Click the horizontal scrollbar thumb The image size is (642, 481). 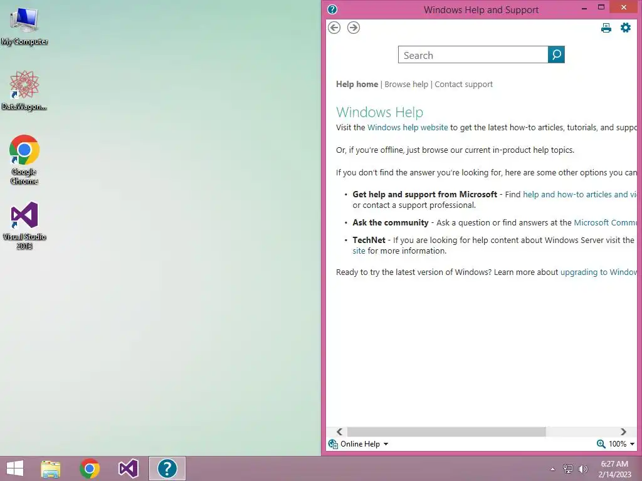pyautogui.click(x=446, y=432)
